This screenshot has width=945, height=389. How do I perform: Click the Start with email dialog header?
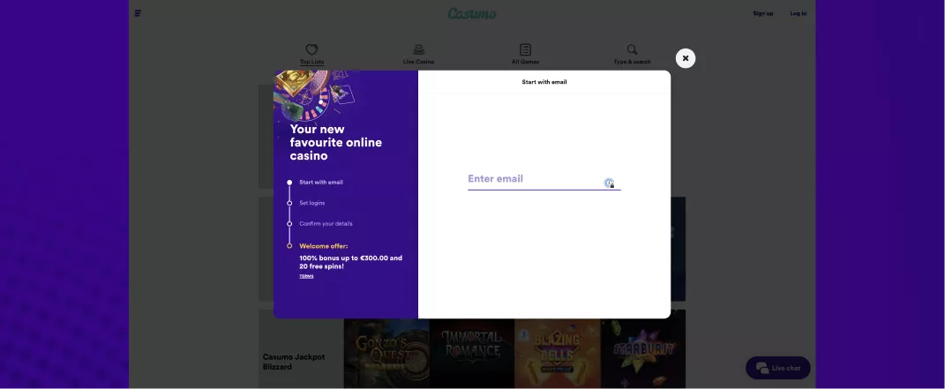[544, 82]
